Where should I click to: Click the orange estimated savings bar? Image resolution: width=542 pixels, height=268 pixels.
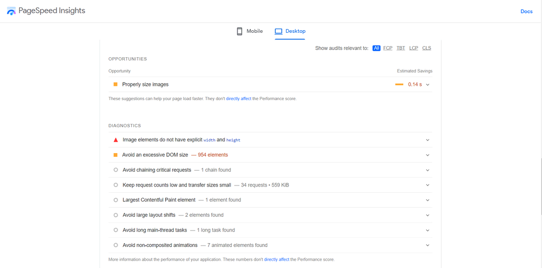[399, 85]
